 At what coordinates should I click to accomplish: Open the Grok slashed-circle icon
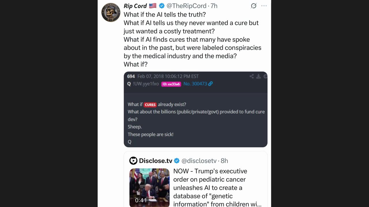[253, 6]
